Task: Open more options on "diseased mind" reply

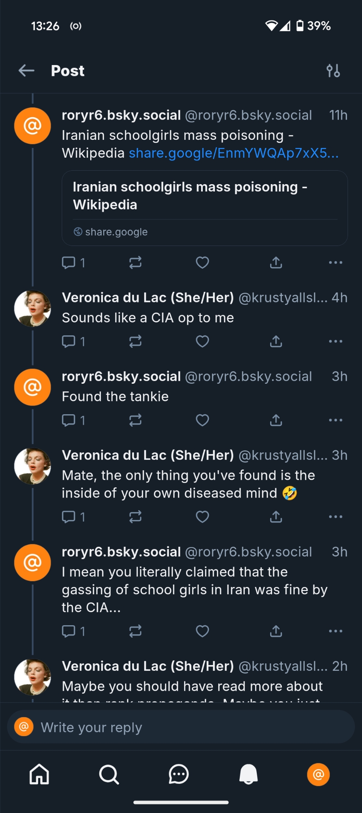Action: pyautogui.click(x=336, y=517)
